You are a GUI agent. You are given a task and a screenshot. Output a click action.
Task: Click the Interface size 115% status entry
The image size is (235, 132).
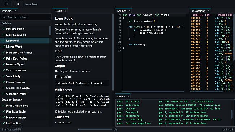pyautogui.click(x=12, y=129)
